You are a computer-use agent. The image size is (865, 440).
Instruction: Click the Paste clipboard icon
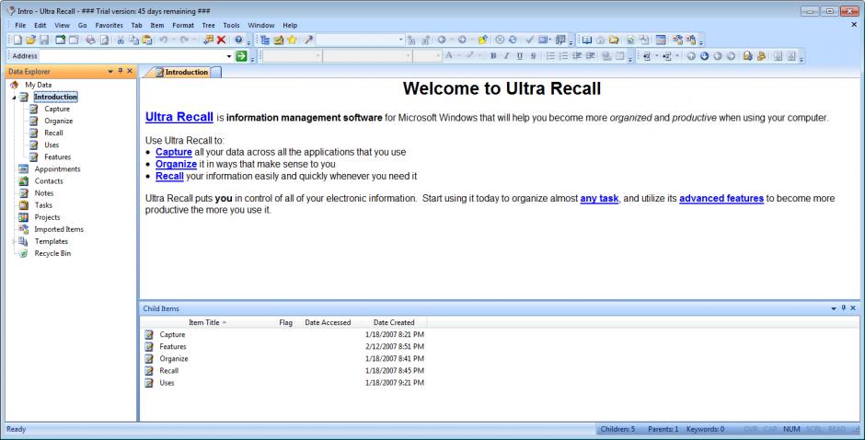(146, 40)
